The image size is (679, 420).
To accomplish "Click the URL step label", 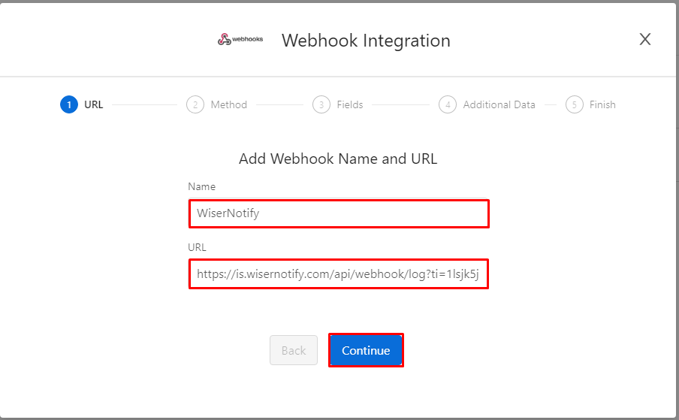I will click(94, 104).
